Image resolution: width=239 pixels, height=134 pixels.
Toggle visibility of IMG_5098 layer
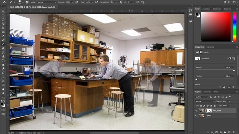point(196,111)
